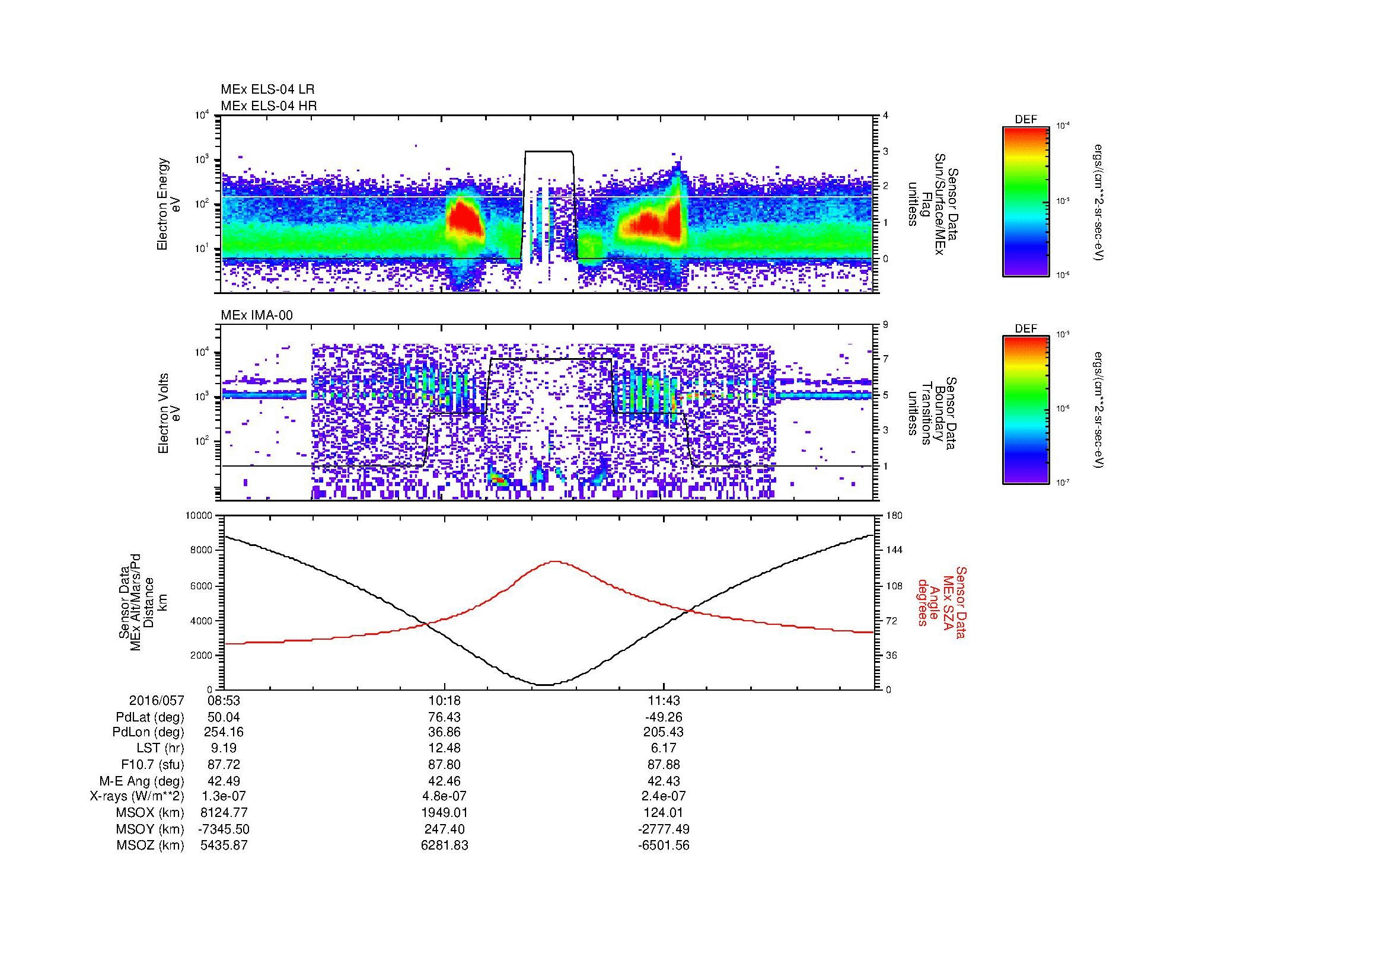1387x980 pixels.
Task: Click MSOX value 1949.01
Action: click(444, 813)
